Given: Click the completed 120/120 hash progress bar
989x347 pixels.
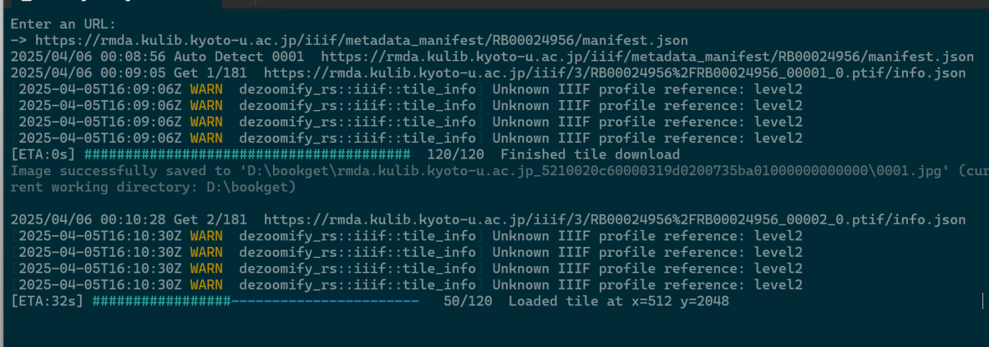Looking at the screenshot, I should point(247,155).
